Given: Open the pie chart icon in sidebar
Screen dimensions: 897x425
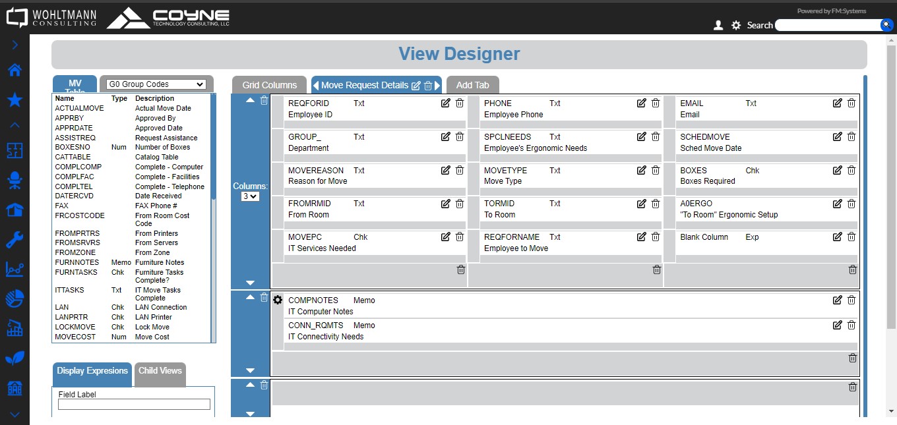Looking at the screenshot, I should [15, 298].
